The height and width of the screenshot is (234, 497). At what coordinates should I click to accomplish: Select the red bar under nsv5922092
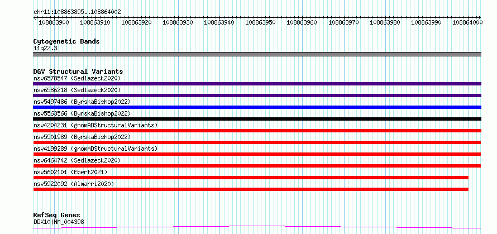pos(251,189)
